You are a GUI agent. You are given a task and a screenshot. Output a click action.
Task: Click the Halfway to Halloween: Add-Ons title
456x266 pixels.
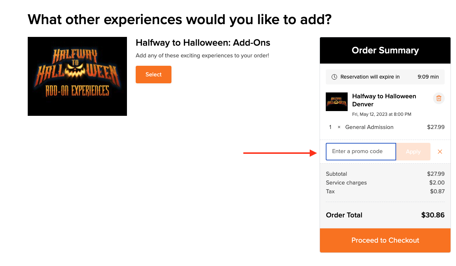tap(203, 43)
